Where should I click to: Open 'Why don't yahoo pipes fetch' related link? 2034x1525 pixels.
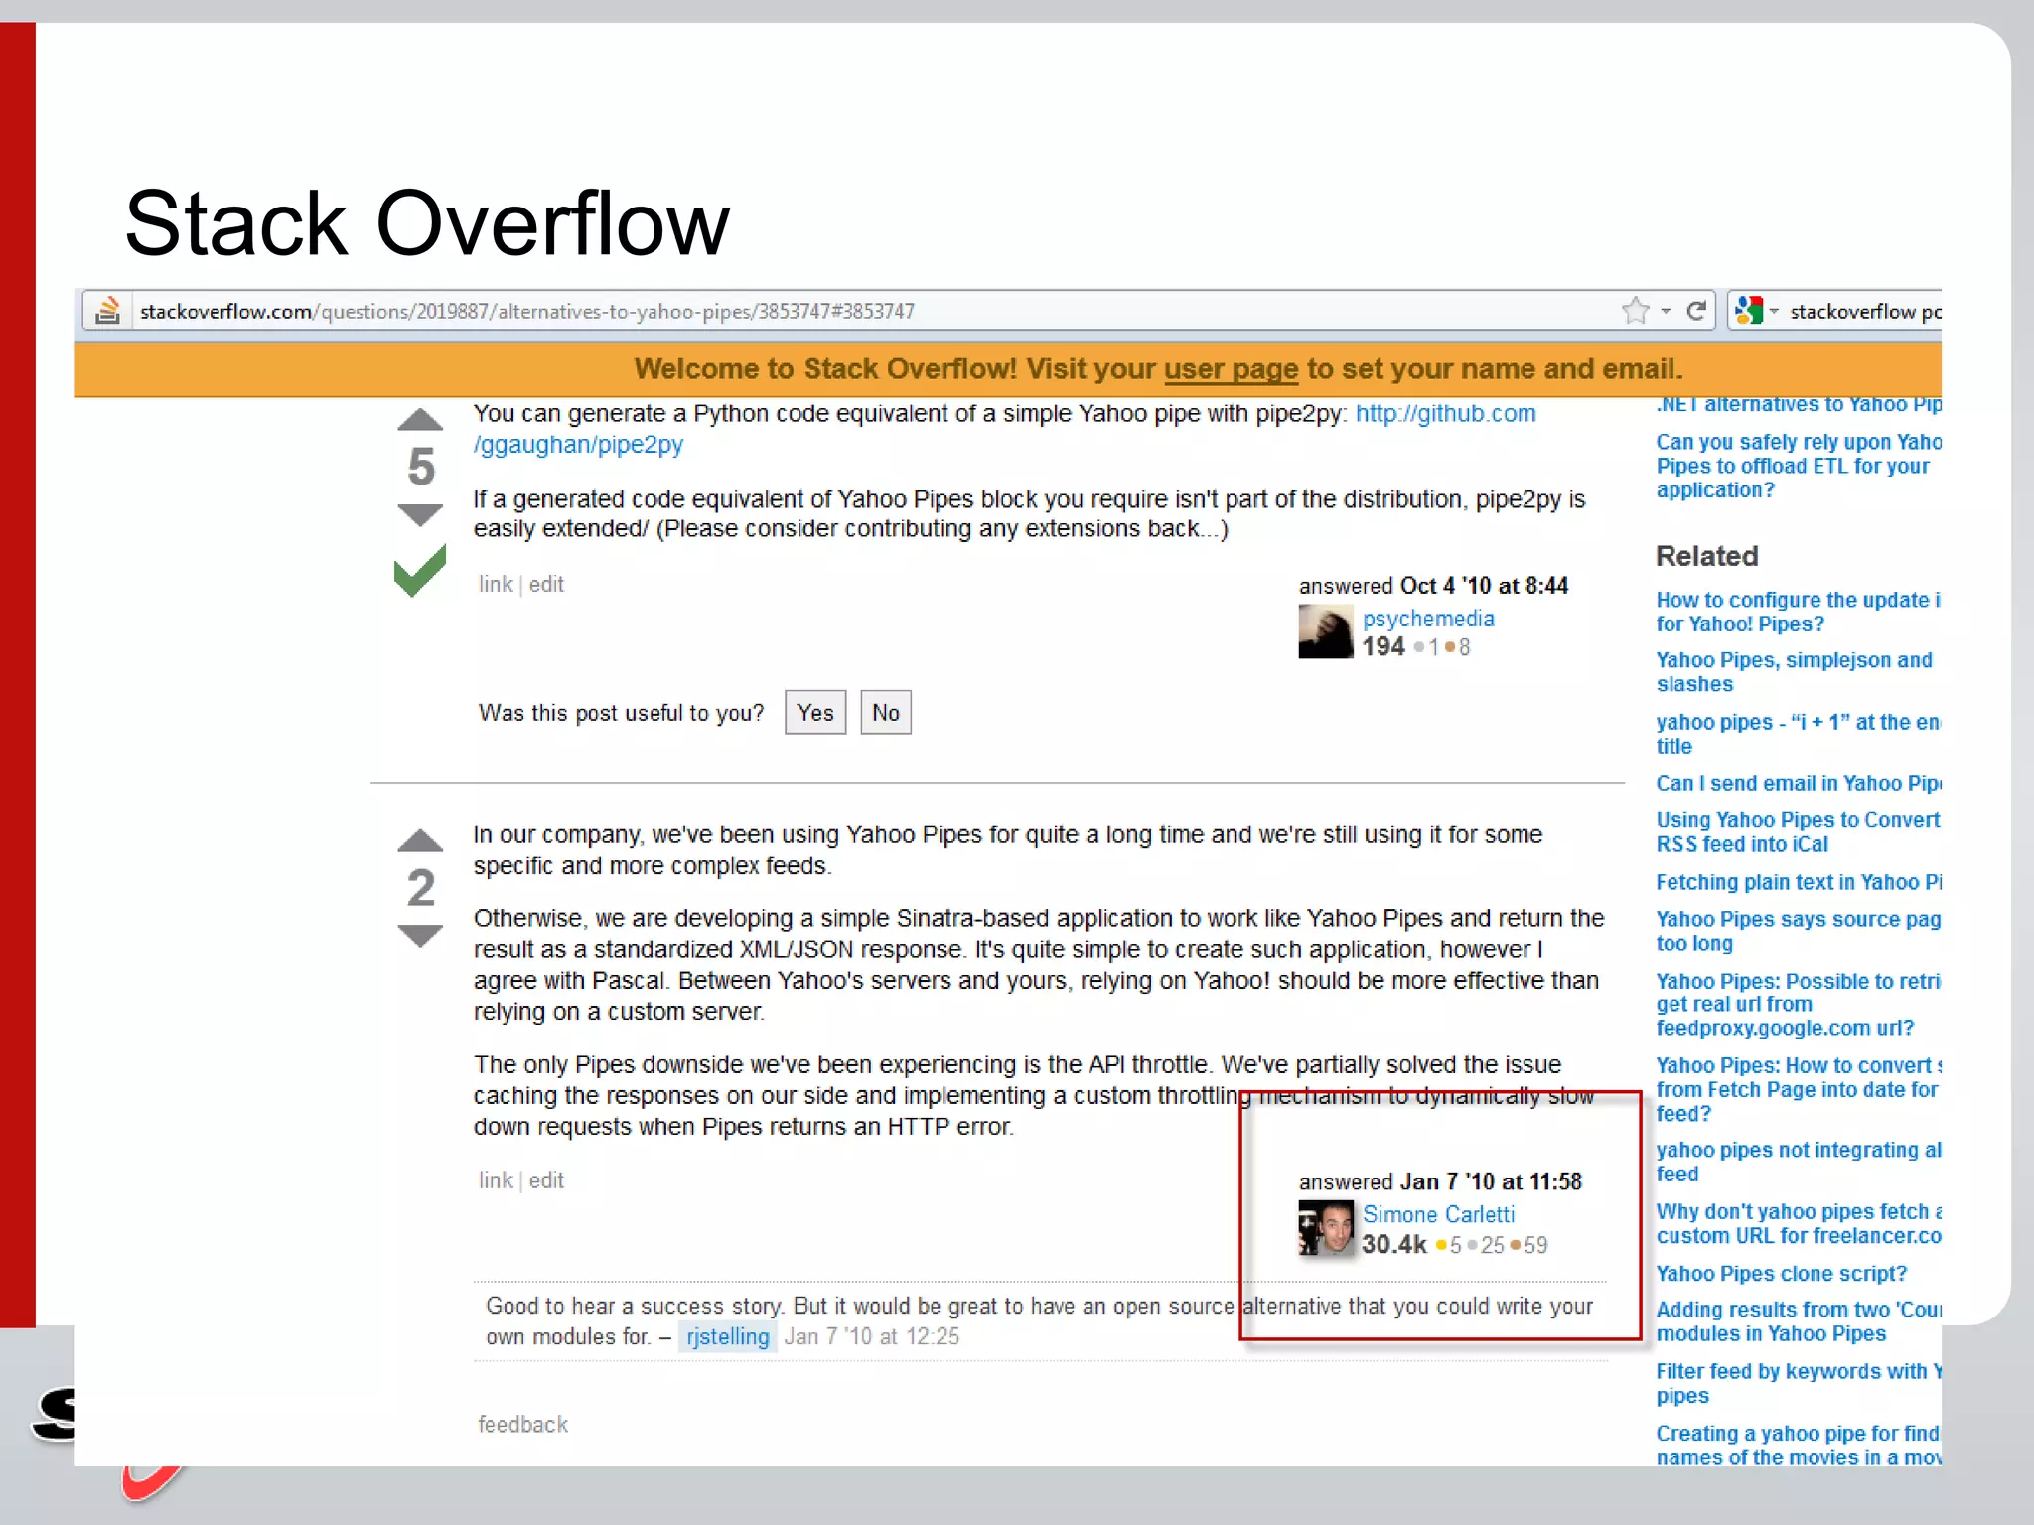1798,1223
